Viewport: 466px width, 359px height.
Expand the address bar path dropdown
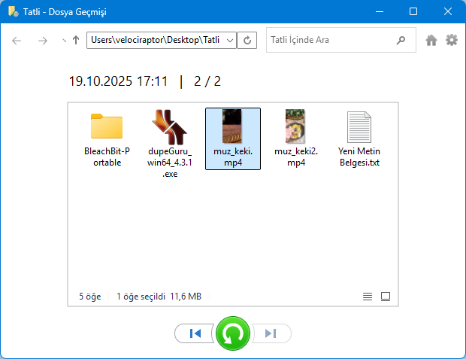[229, 41]
